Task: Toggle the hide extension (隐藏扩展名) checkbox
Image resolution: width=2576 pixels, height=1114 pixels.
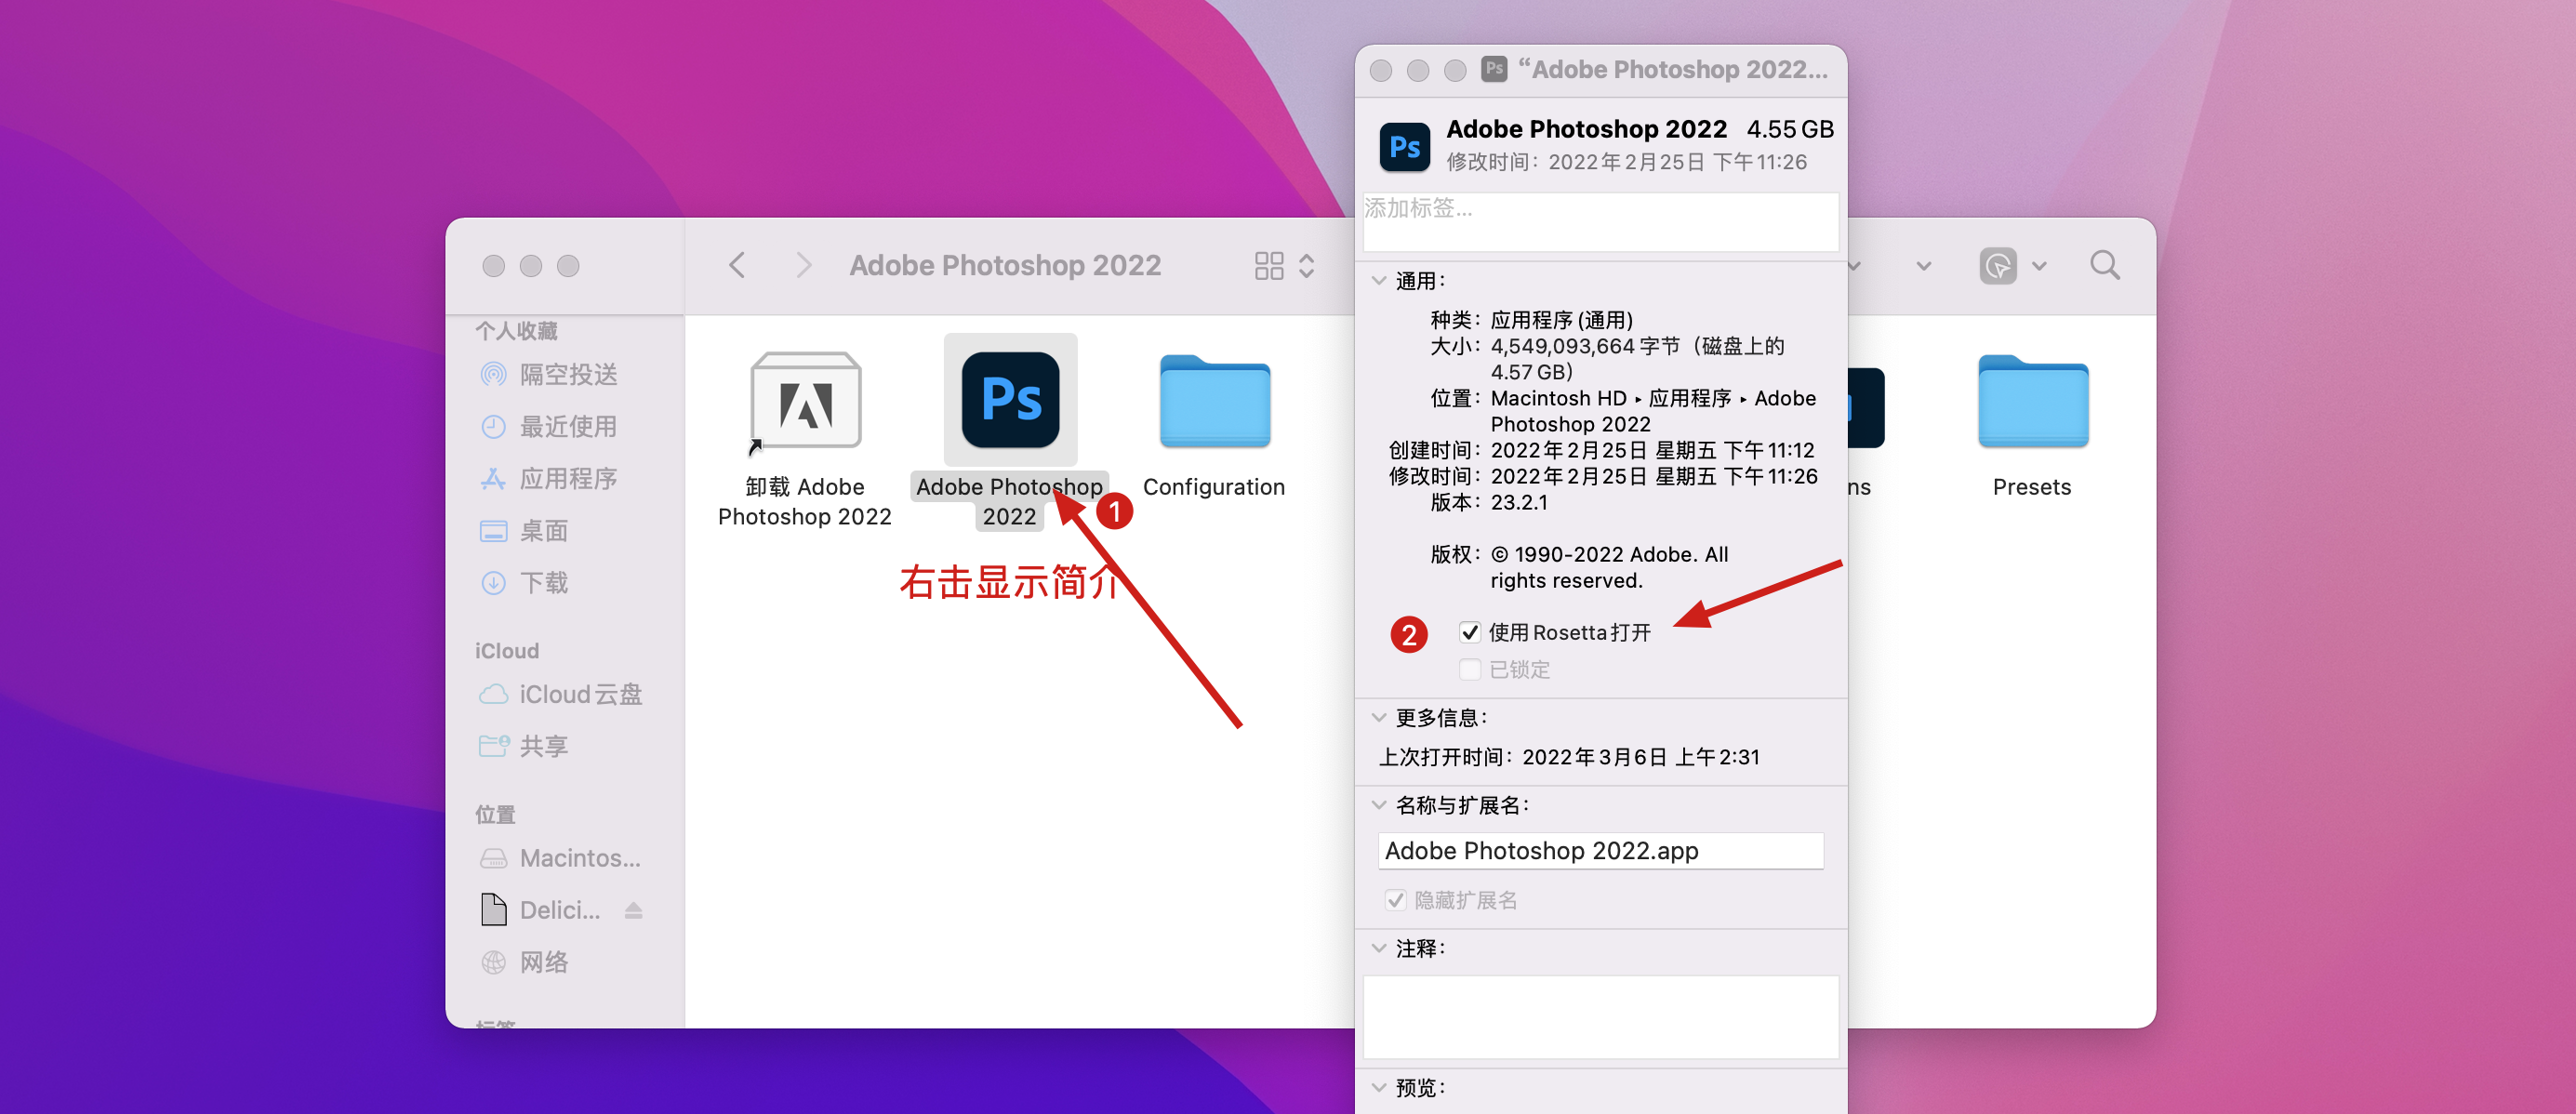Action: (x=1395, y=900)
